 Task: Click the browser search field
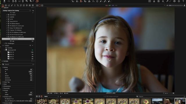pos(161,96)
